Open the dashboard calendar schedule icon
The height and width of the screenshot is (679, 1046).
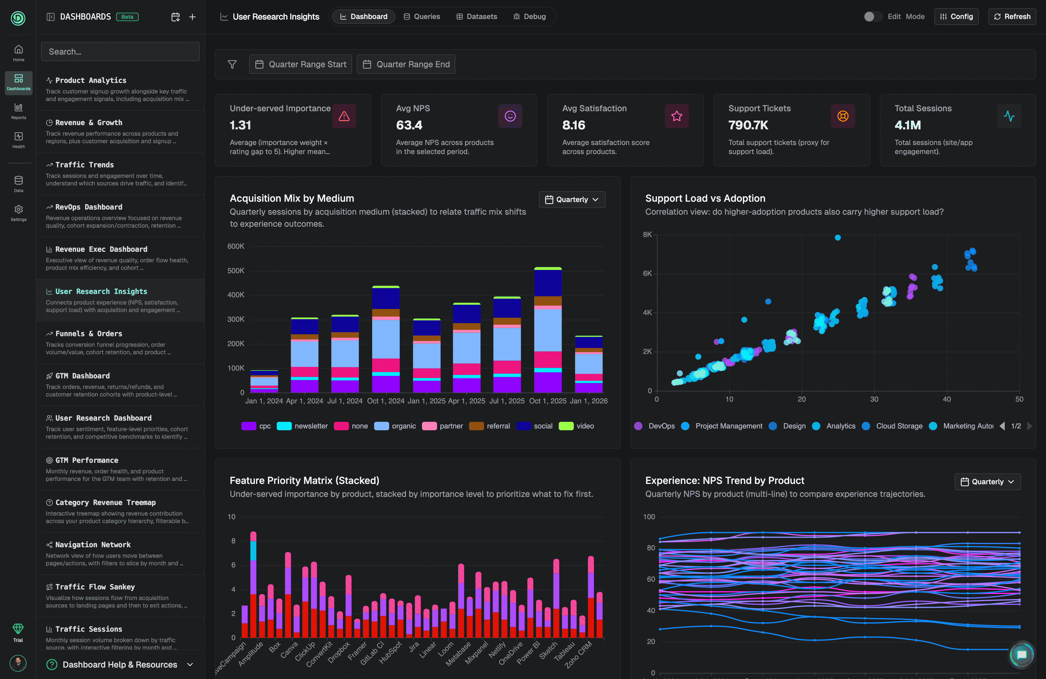175,17
